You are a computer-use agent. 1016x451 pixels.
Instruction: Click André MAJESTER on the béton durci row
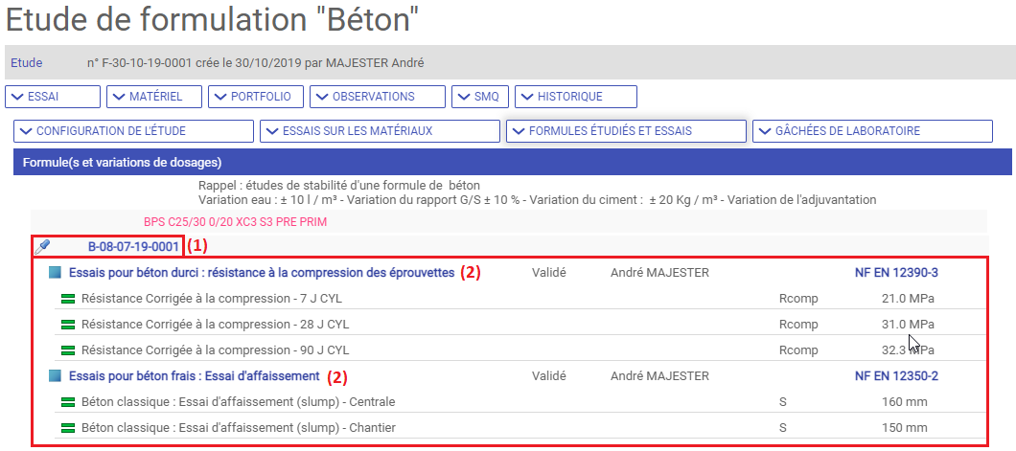(659, 273)
